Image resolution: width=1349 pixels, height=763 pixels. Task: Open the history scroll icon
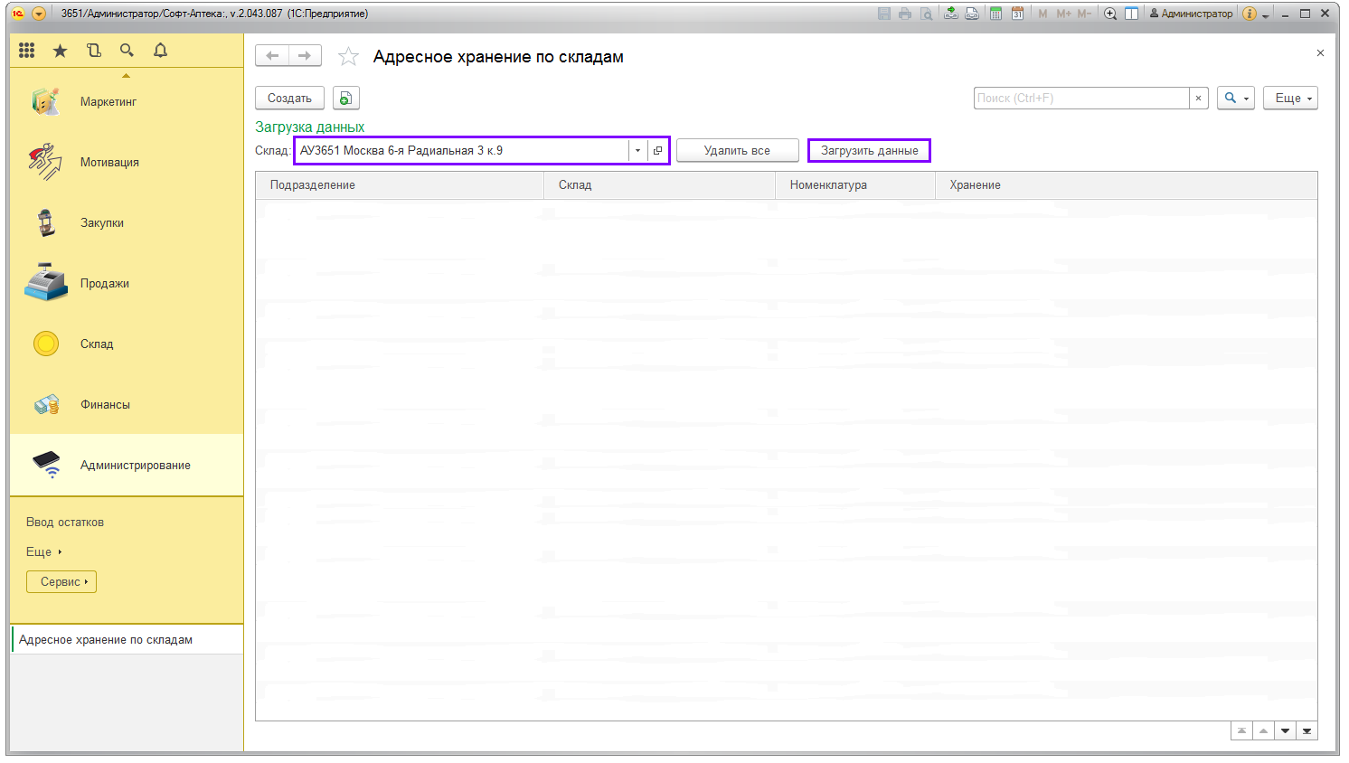(x=94, y=51)
